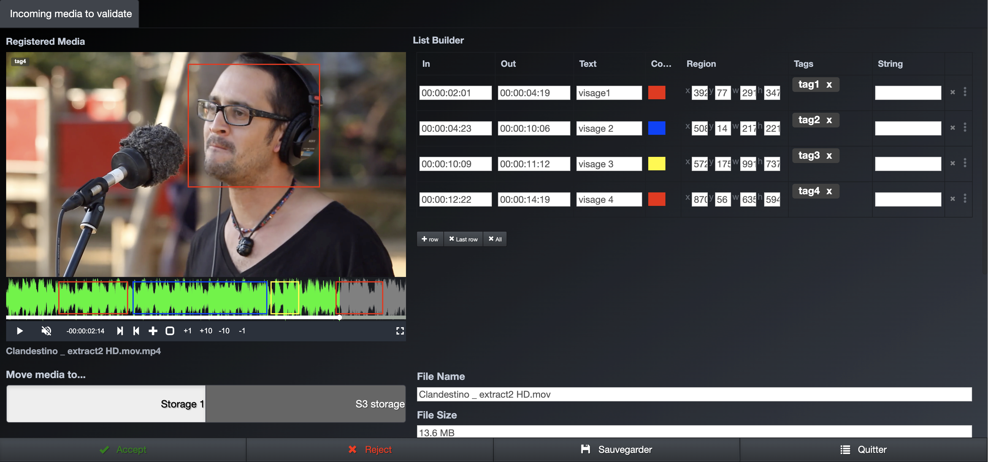Image resolution: width=988 pixels, height=462 pixels.
Task: Remove tag1 from first row
Action: click(x=829, y=85)
